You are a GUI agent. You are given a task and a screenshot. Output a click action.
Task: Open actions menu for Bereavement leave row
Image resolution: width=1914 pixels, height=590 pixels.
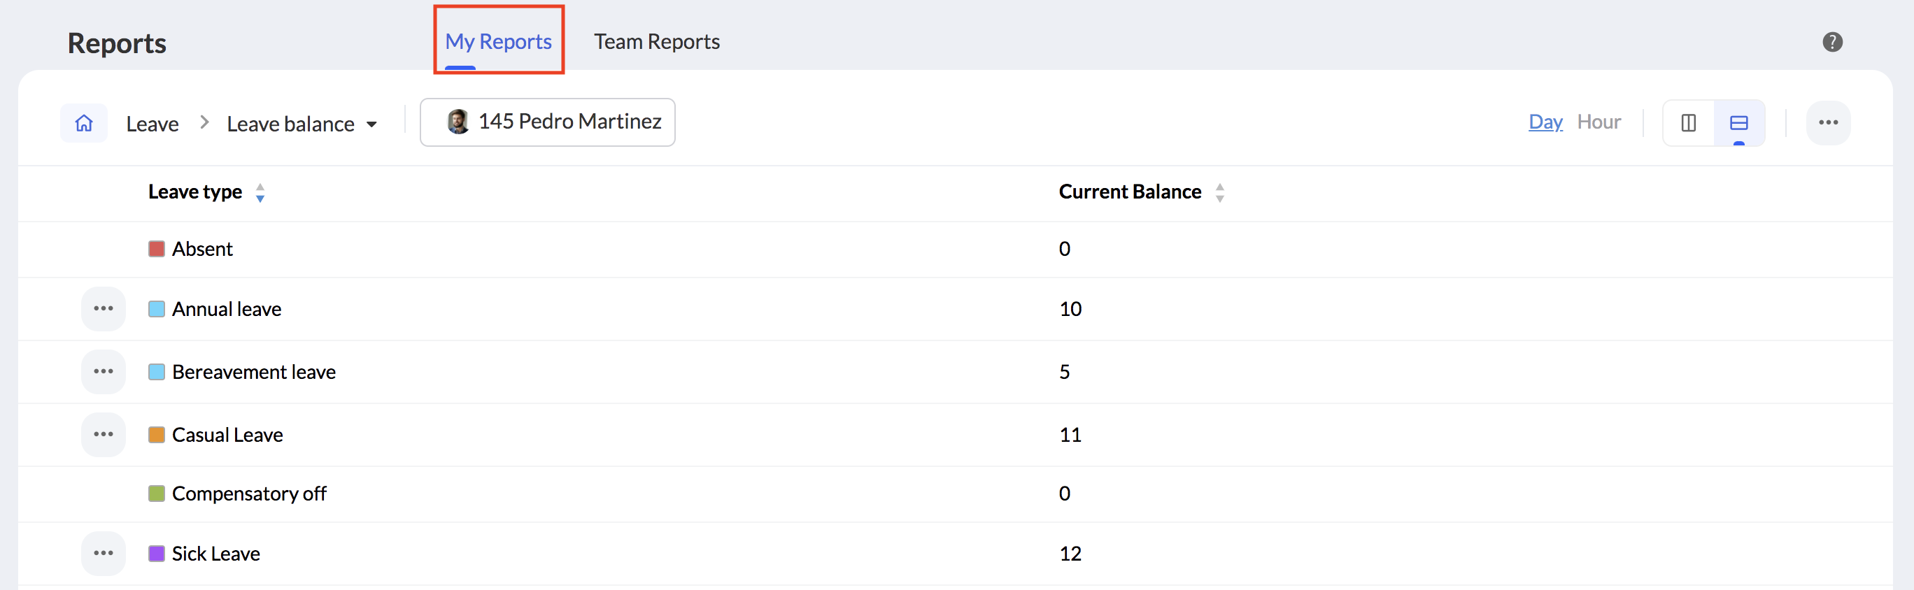[104, 372]
